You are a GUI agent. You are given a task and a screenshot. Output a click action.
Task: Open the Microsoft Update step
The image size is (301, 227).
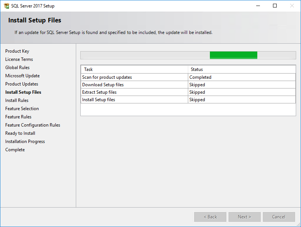pos(22,76)
